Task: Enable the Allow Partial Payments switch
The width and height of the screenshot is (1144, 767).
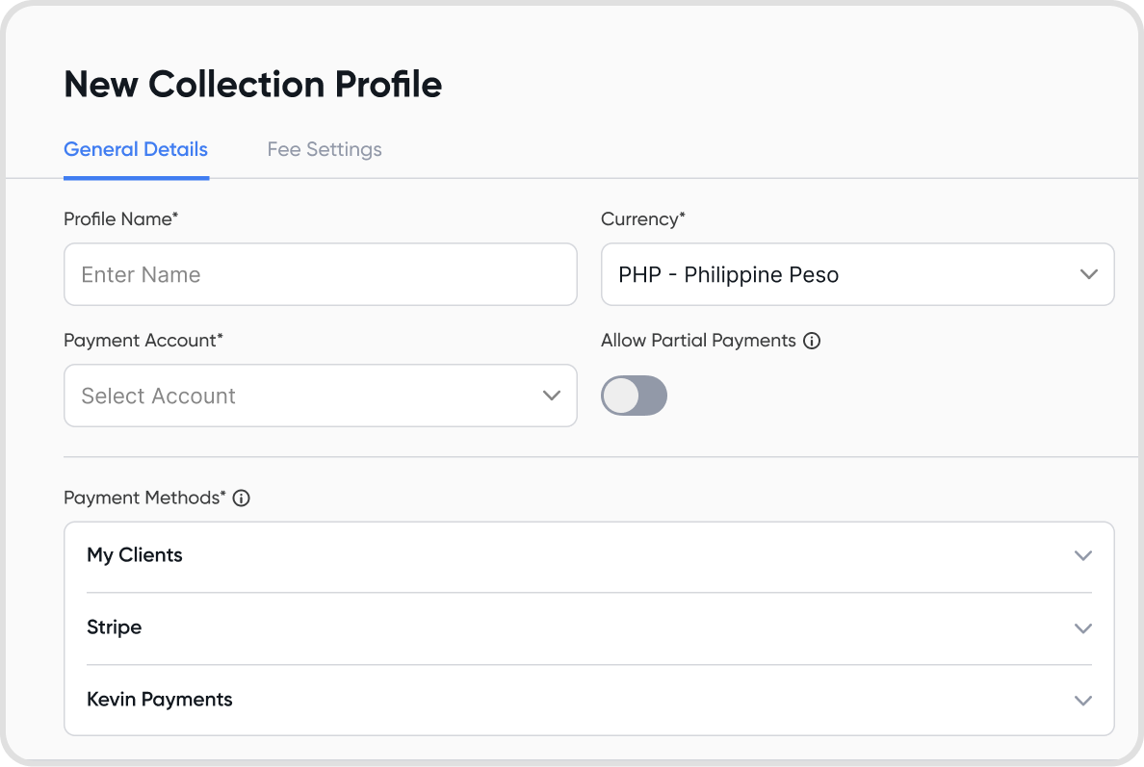Action: [x=634, y=396]
